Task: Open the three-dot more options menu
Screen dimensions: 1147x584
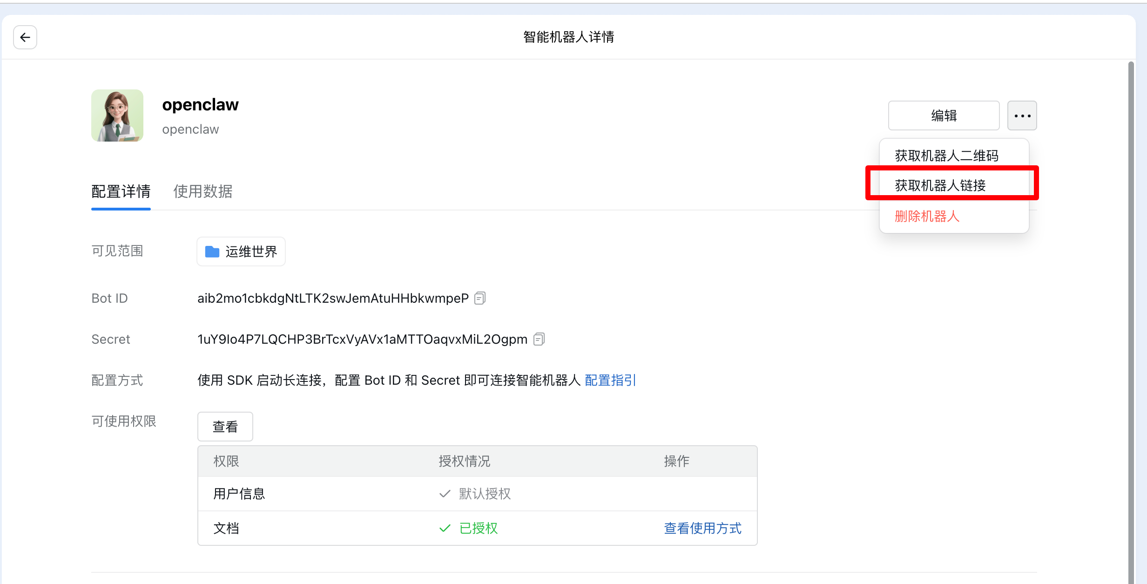Action: [1022, 115]
